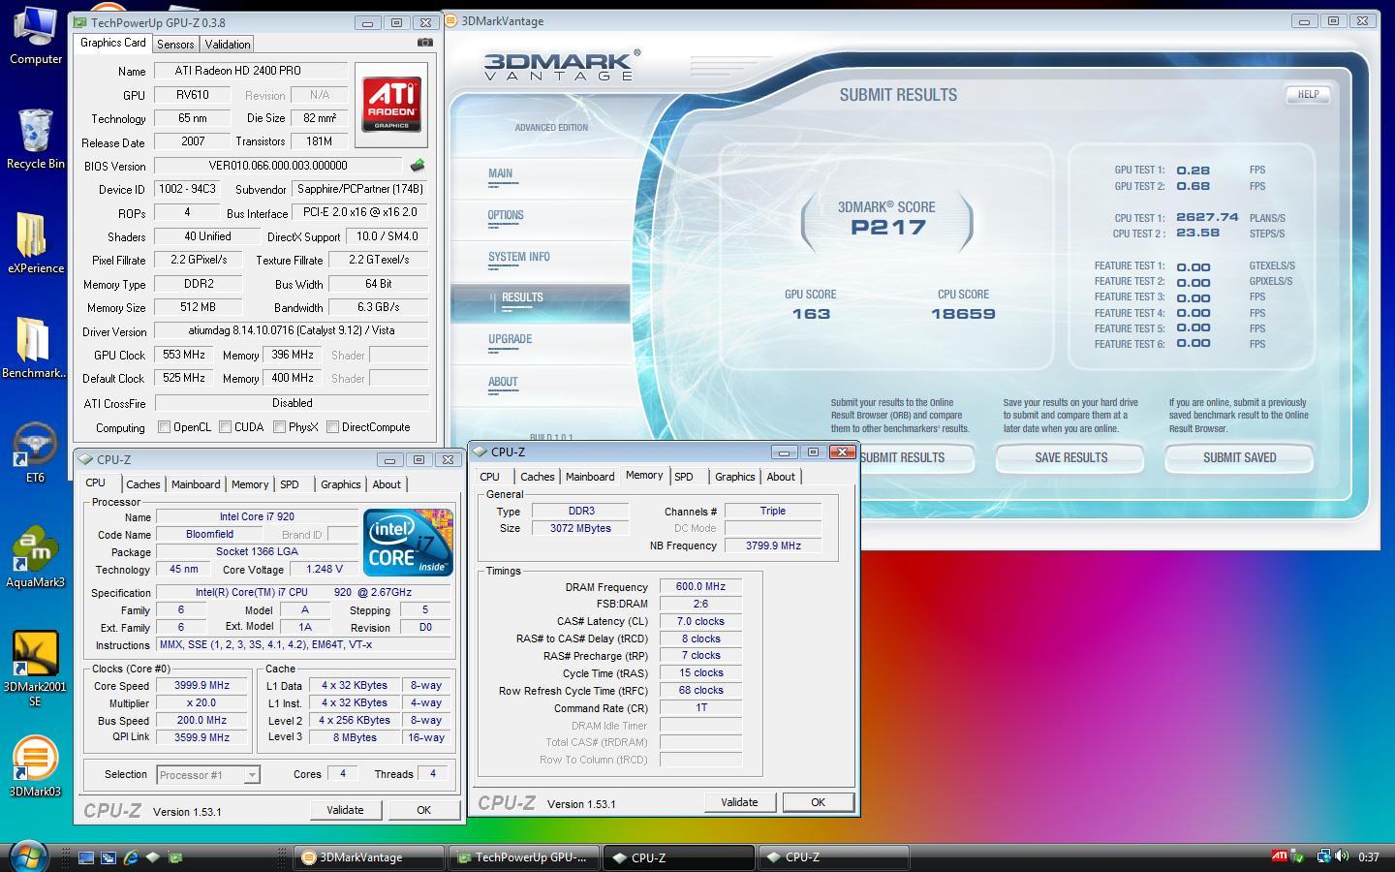Open Caches tab in the left CPU-Z window
The image size is (1395, 872).
tap(142, 484)
